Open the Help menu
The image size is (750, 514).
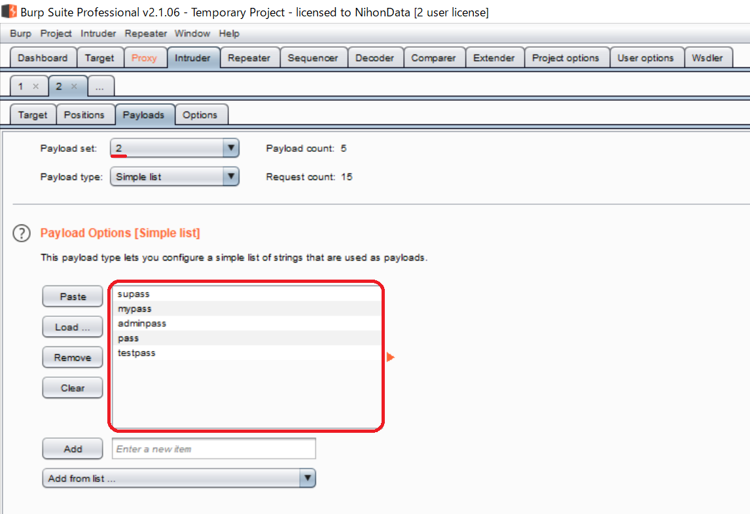(x=229, y=33)
